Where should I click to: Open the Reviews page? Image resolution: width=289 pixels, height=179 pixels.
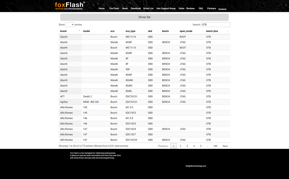coord(190,8)
